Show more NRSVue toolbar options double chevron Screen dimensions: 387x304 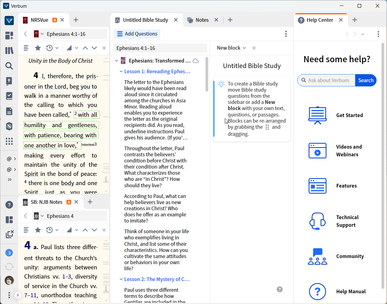coord(104,48)
